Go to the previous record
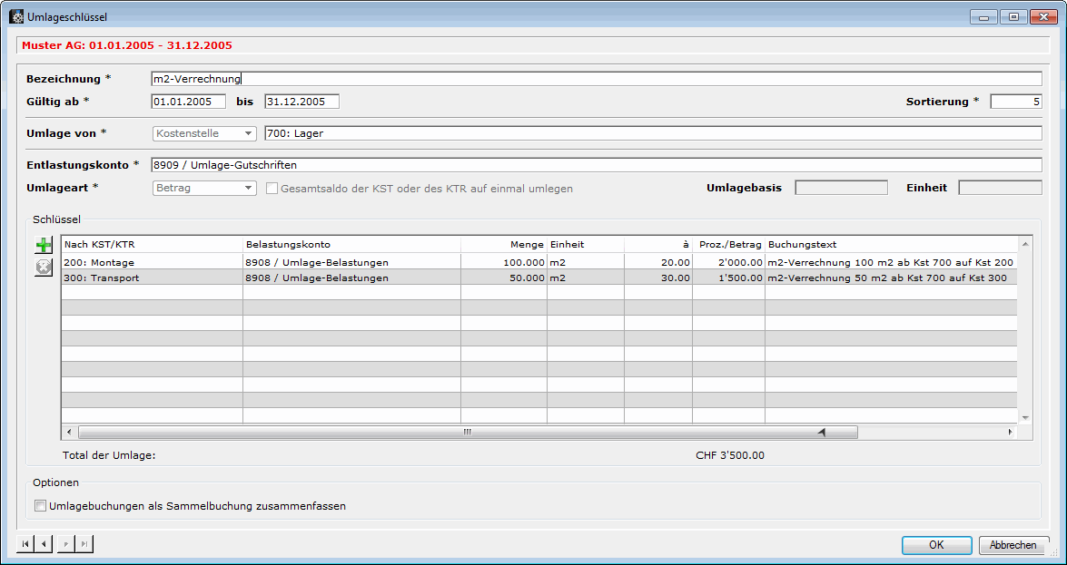The width and height of the screenshot is (1067, 565). click(x=44, y=544)
